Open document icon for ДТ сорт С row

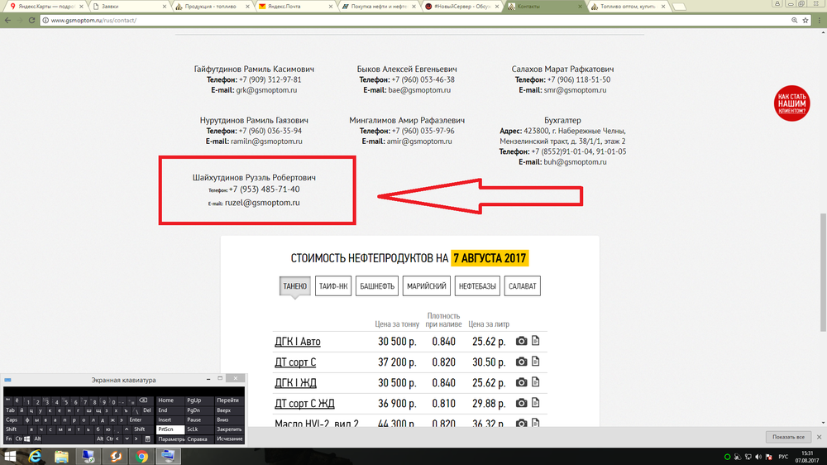535,362
